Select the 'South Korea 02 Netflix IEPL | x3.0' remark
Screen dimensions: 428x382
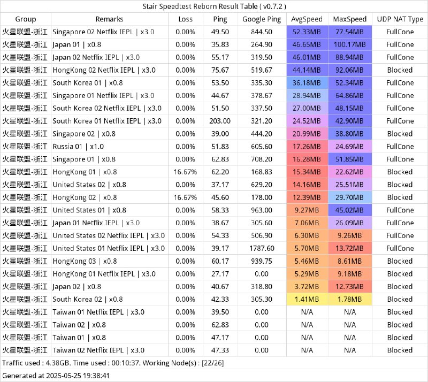pyautogui.click(x=107, y=109)
